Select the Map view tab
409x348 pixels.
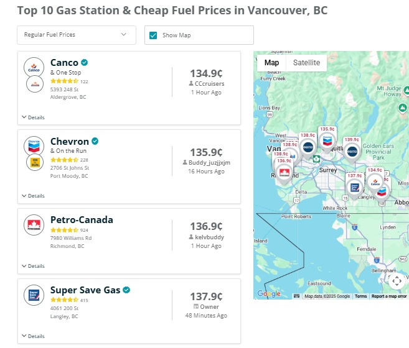pyautogui.click(x=271, y=63)
